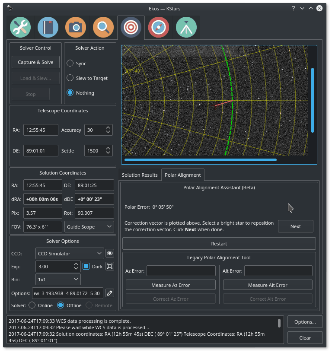Screen dimensions: 332x353
Task: Switch to the Solution Results tab
Action: click(140, 175)
